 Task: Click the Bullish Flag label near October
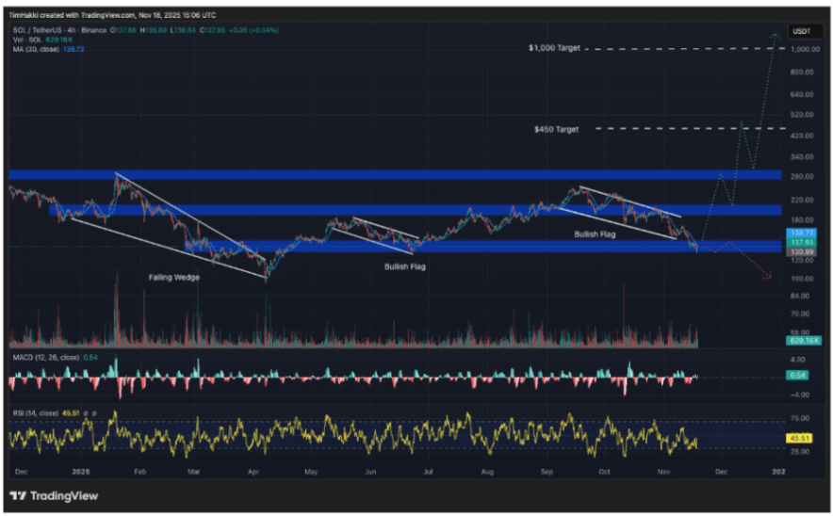[595, 234]
